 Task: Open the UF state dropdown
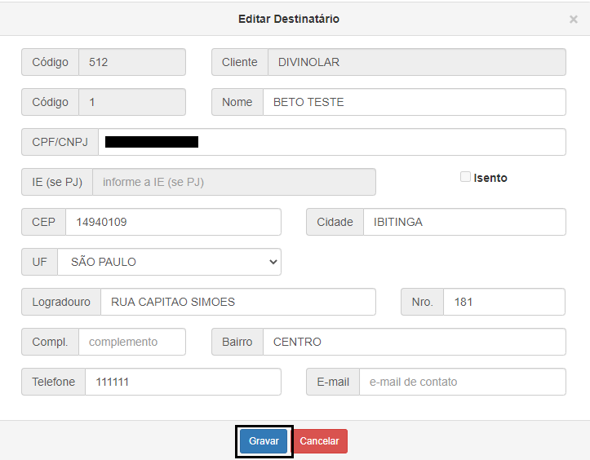(x=169, y=262)
